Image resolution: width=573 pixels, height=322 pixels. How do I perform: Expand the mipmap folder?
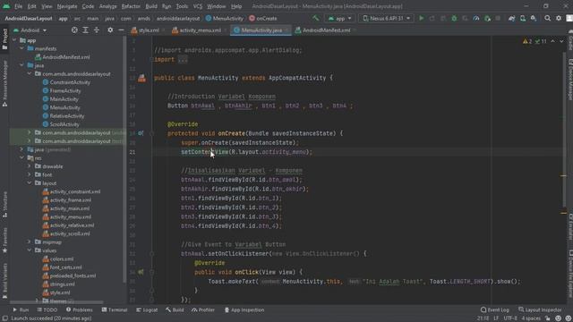click(x=30, y=241)
